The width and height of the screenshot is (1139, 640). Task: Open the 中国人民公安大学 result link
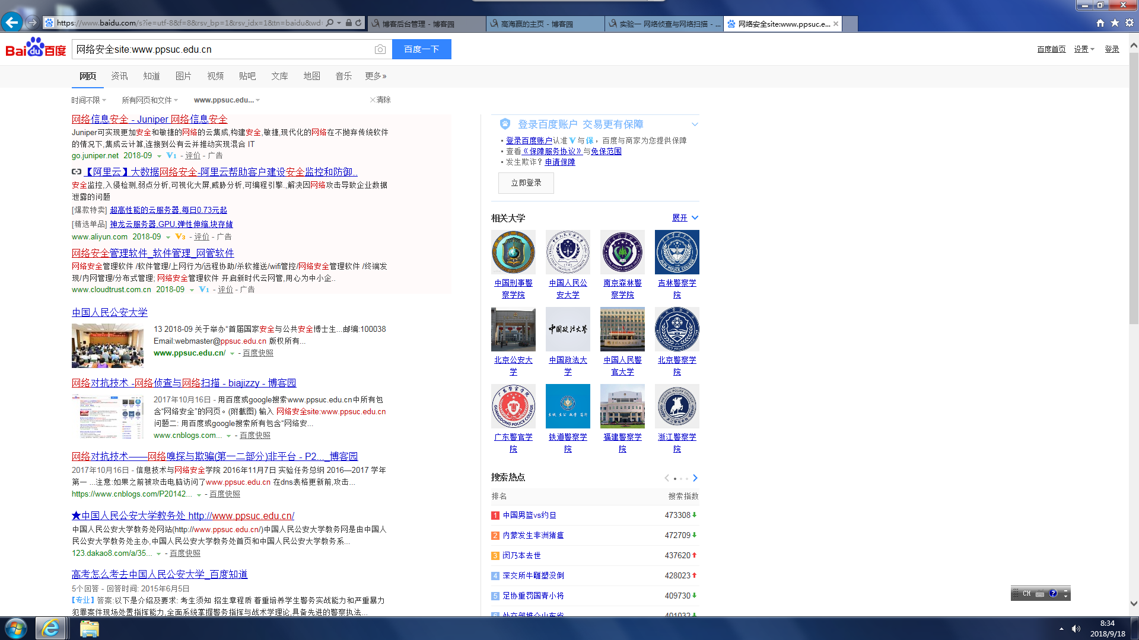[110, 312]
